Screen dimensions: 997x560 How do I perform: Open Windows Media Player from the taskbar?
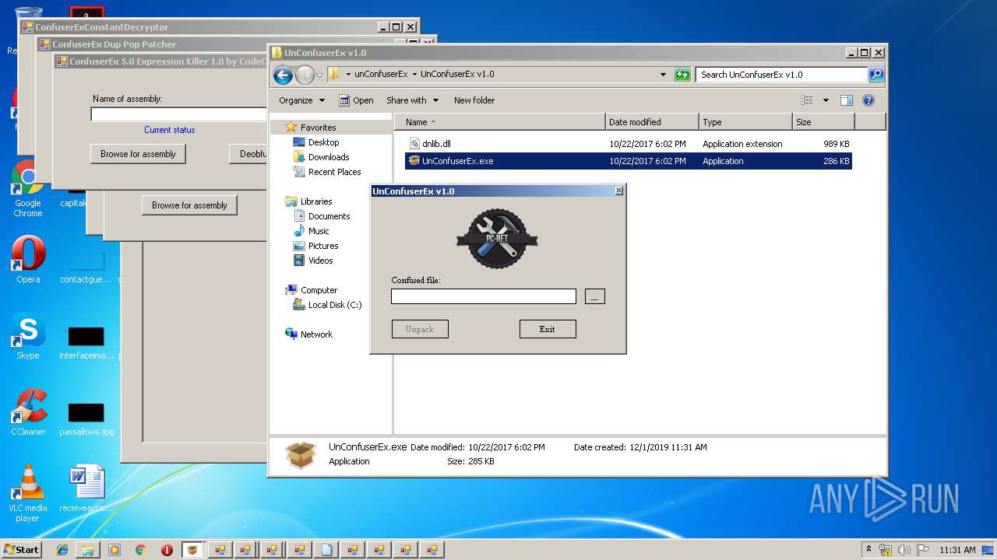[x=114, y=550]
